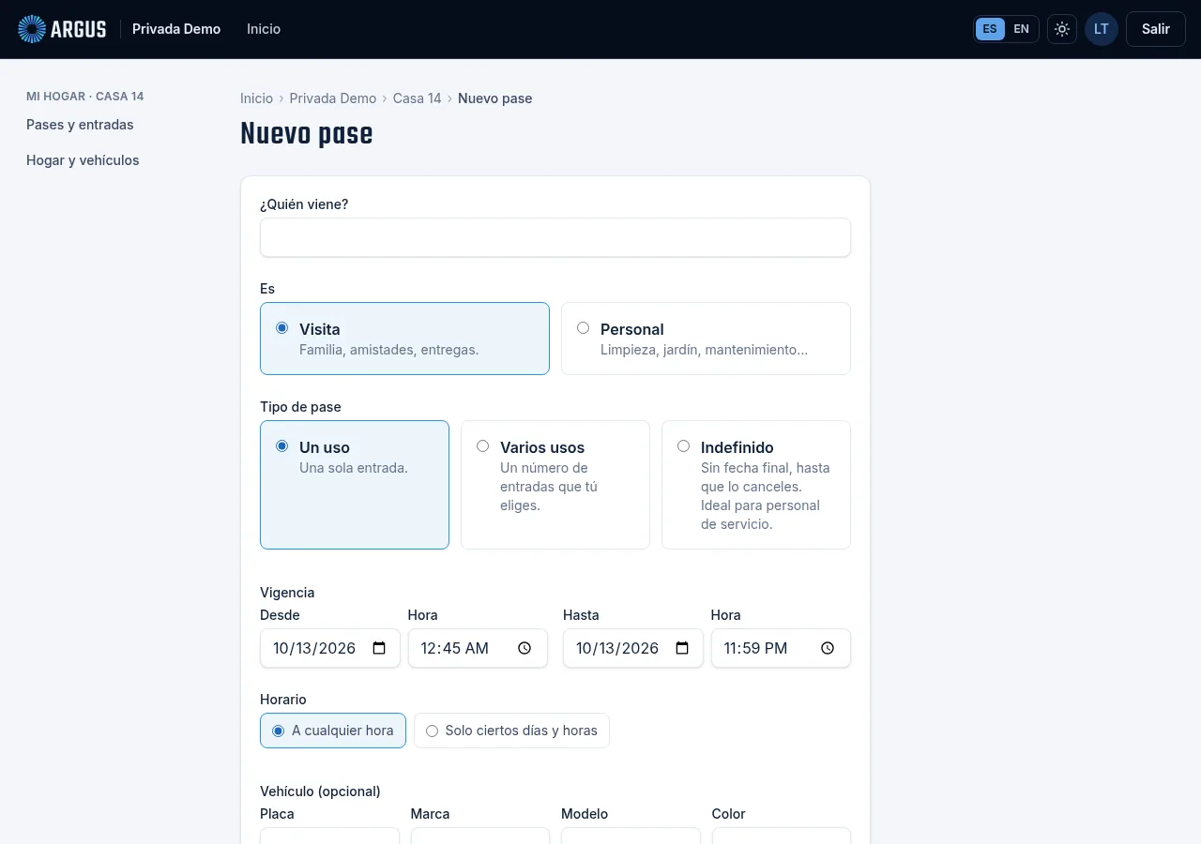Click the Salir button

[1156, 29]
